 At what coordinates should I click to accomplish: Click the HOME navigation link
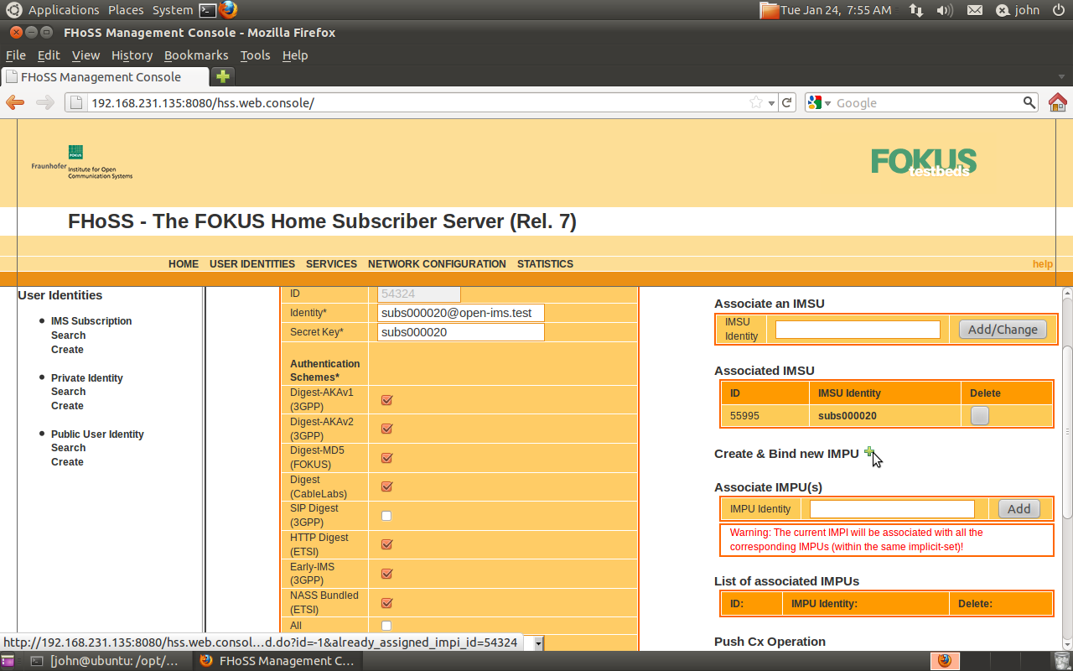point(184,263)
